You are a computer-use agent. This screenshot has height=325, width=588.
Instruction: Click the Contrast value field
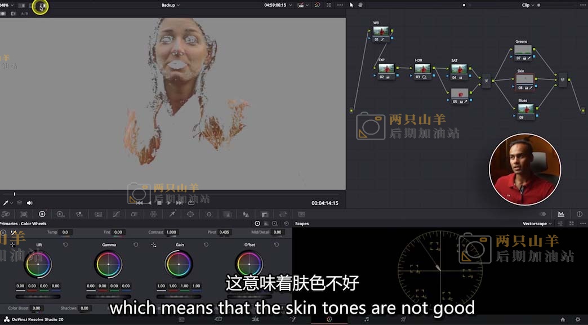pyautogui.click(x=171, y=232)
